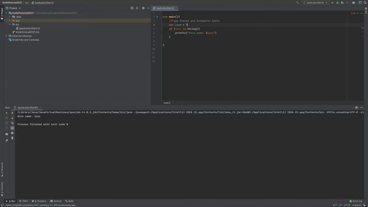Select the out folder row

[x=78, y=21]
